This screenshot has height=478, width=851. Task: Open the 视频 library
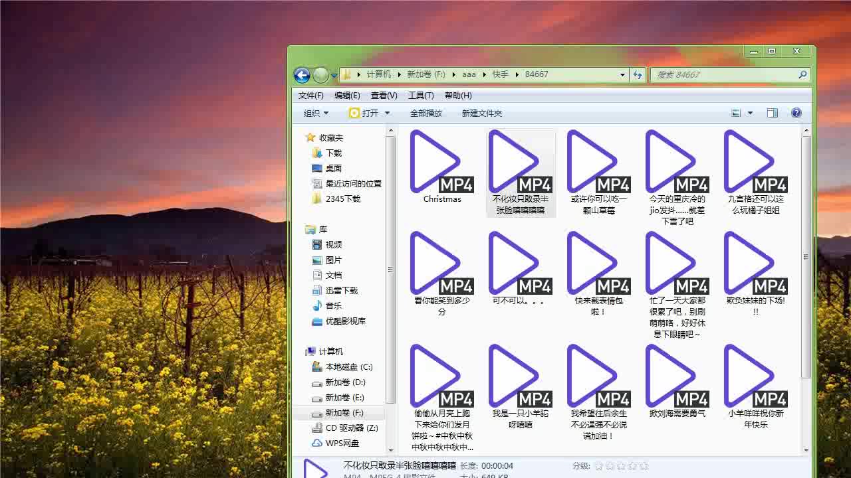[327, 244]
